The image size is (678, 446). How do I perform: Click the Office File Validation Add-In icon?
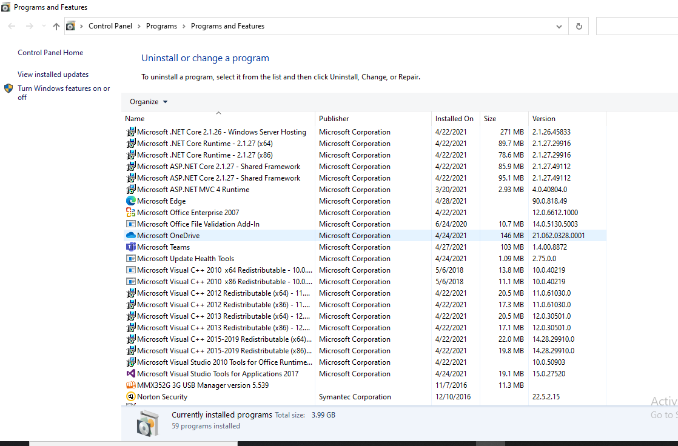130,224
